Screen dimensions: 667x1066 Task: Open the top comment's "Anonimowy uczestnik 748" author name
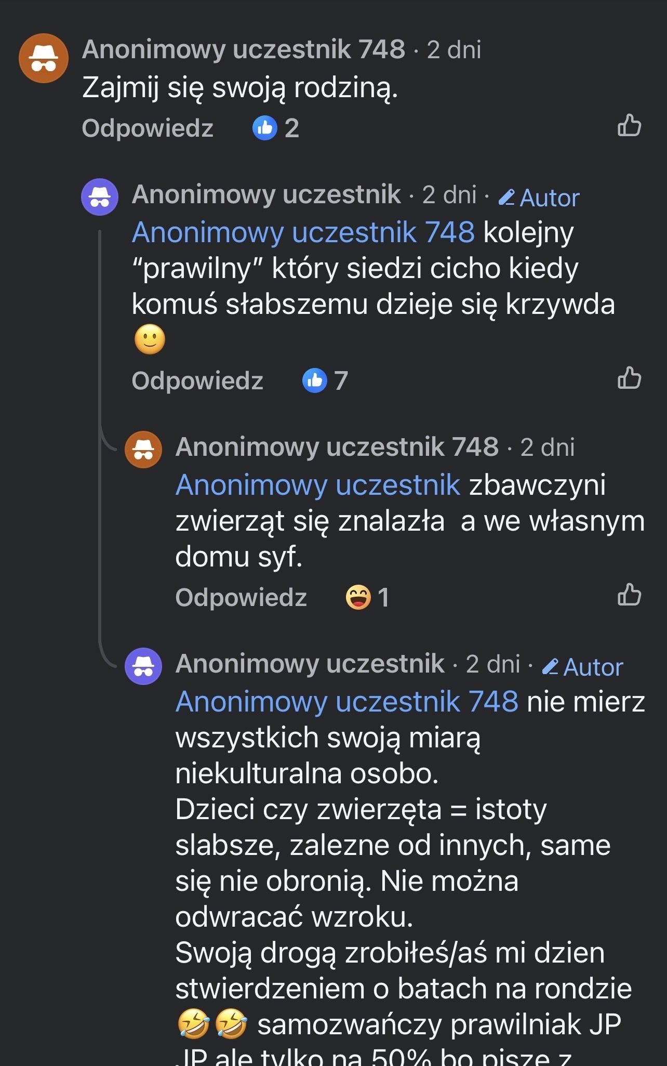(x=243, y=50)
